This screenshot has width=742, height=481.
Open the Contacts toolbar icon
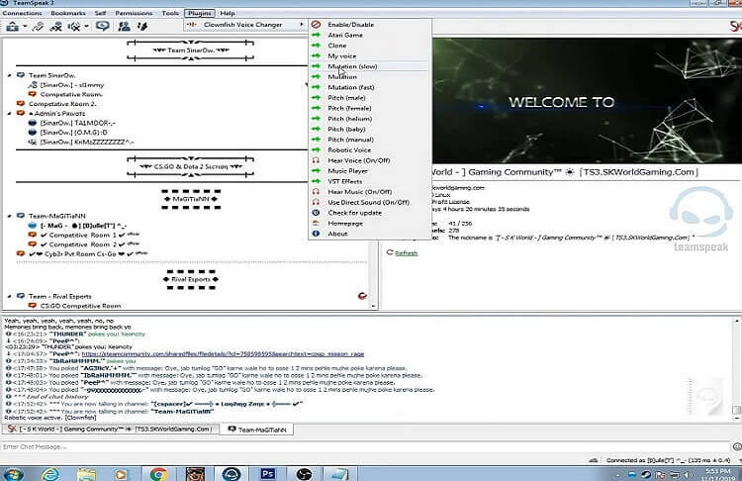click(x=124, y=27)
